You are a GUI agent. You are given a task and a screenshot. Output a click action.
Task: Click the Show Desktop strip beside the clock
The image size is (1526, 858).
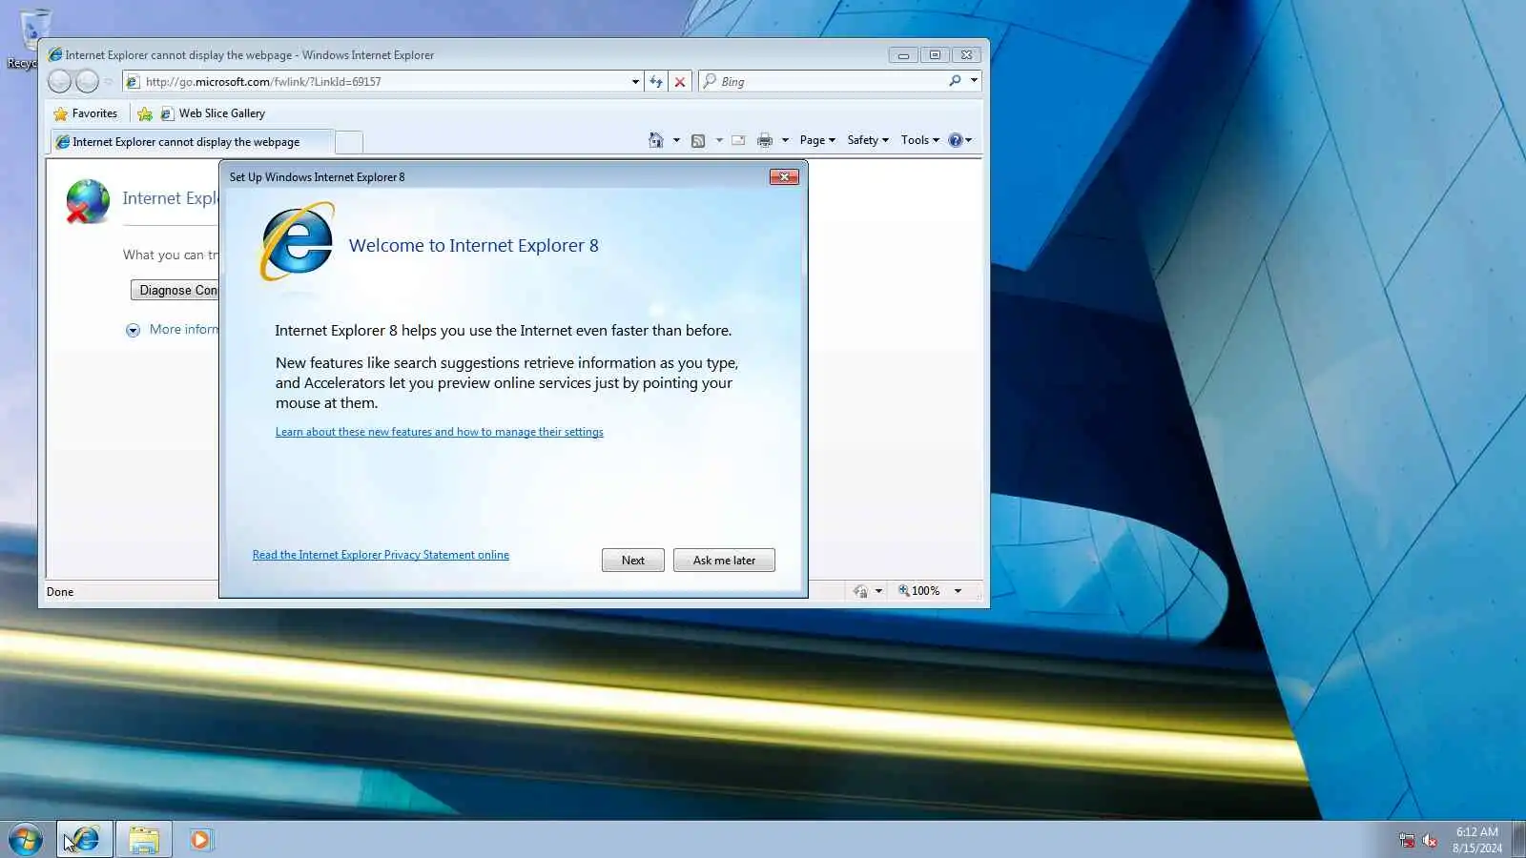click(1519, 840)
